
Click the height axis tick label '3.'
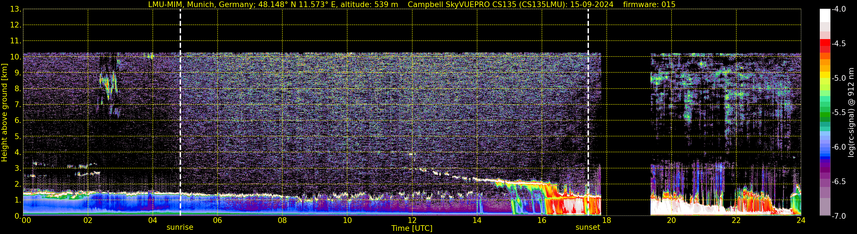18,168
